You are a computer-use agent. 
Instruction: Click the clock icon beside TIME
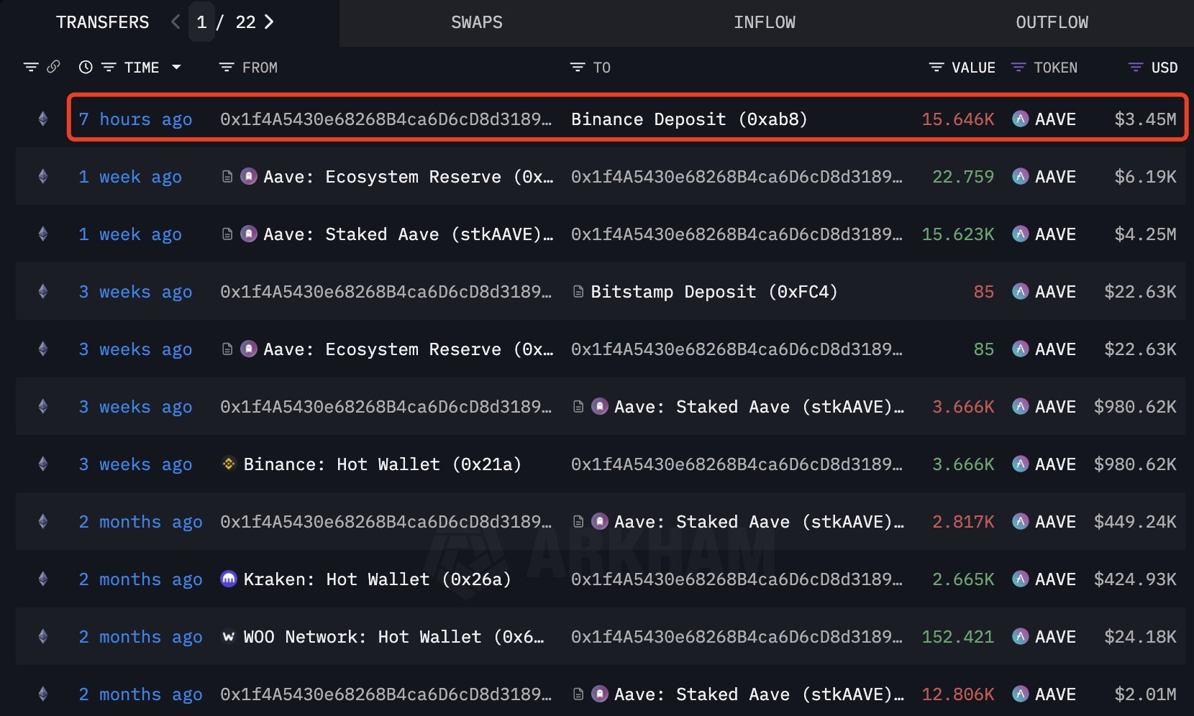pyautogui.click(x=86, y=67)
